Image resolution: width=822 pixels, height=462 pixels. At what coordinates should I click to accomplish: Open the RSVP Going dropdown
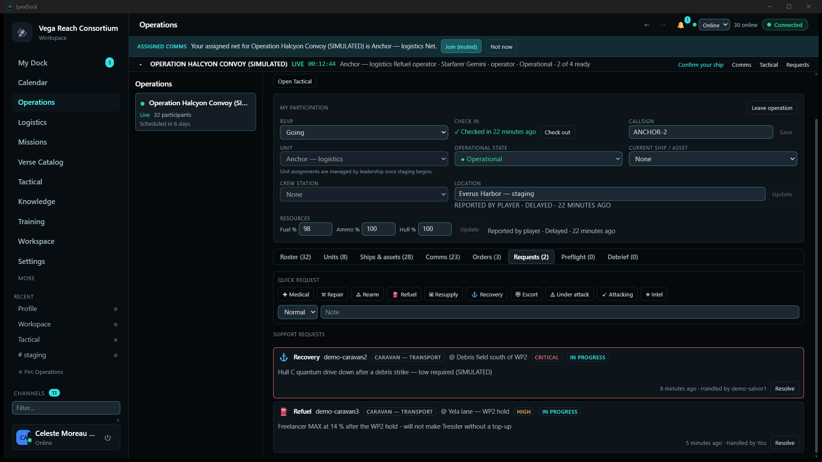tap(364, 133)
